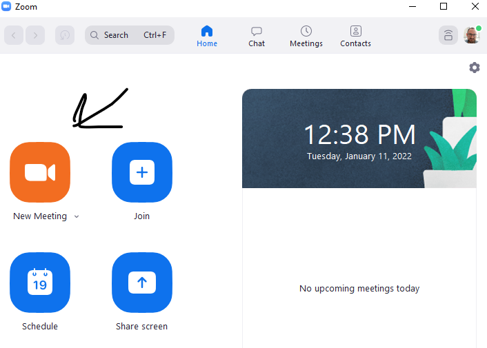Click the Share screen label text
Viewport: 487px width, 348px height.
[x=141, y=326]
